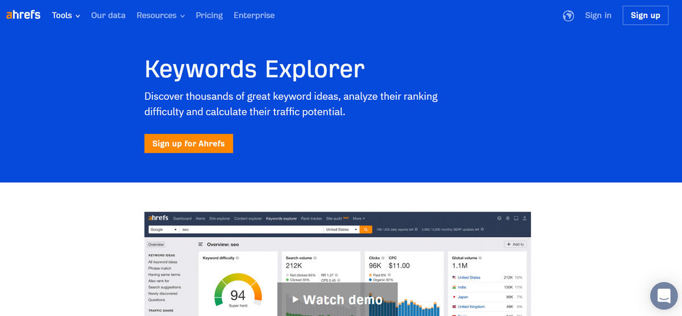The width and height of the screenshot is (682, 316).
Task: Click the United States flag icon
Action: tap(454, 277)
